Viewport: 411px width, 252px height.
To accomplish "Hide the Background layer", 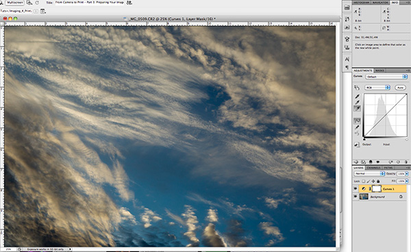I will tap(356, 197).
